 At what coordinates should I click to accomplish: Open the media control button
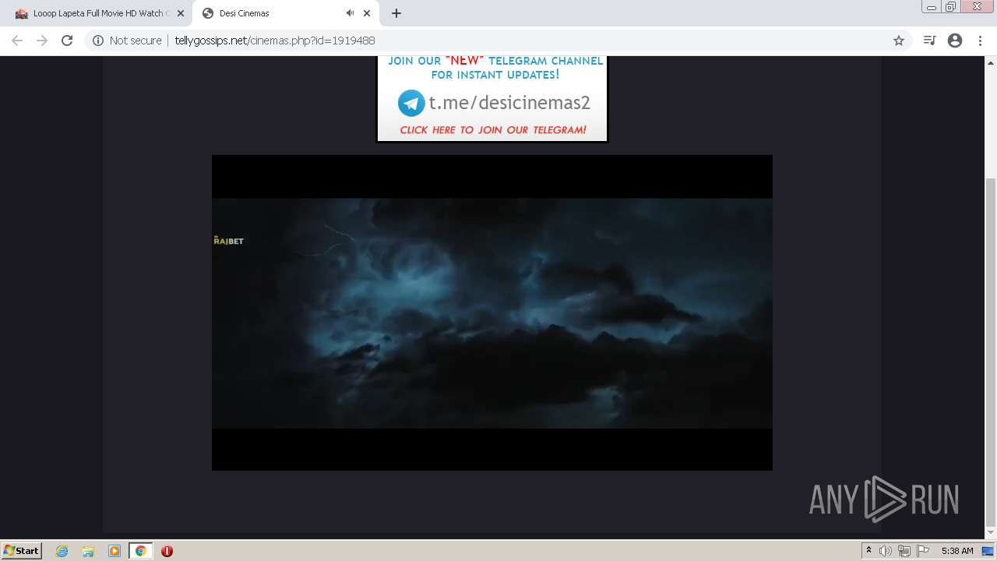pyautogui.click(x=929, y=41)
